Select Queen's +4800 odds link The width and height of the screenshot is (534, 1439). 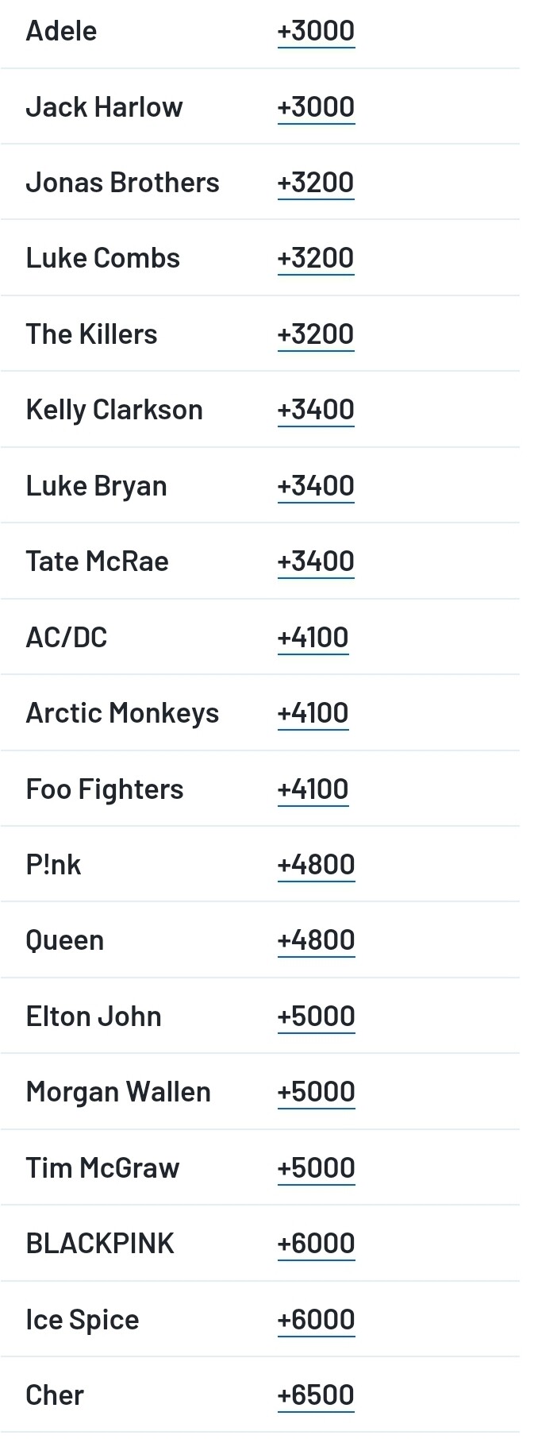click(x=316, y=940)
